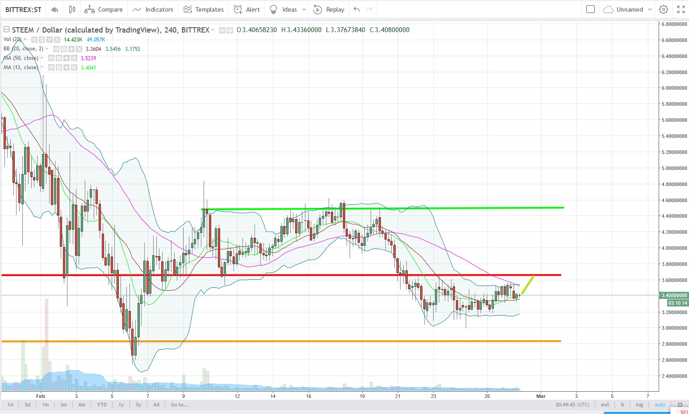Select the 5d time range
689x414 pixels.
coord(27,405)
